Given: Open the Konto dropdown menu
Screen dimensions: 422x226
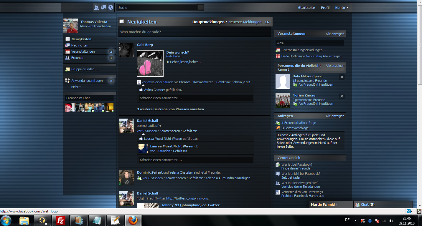Looking at the screenshot, I should click(x=342, y=8).
